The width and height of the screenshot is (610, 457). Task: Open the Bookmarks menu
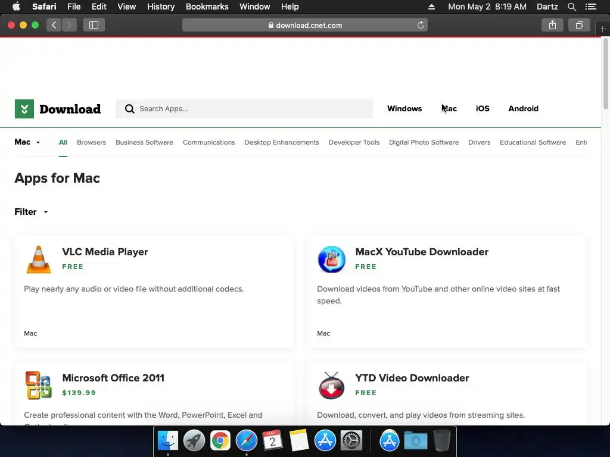tap(207, 7)
